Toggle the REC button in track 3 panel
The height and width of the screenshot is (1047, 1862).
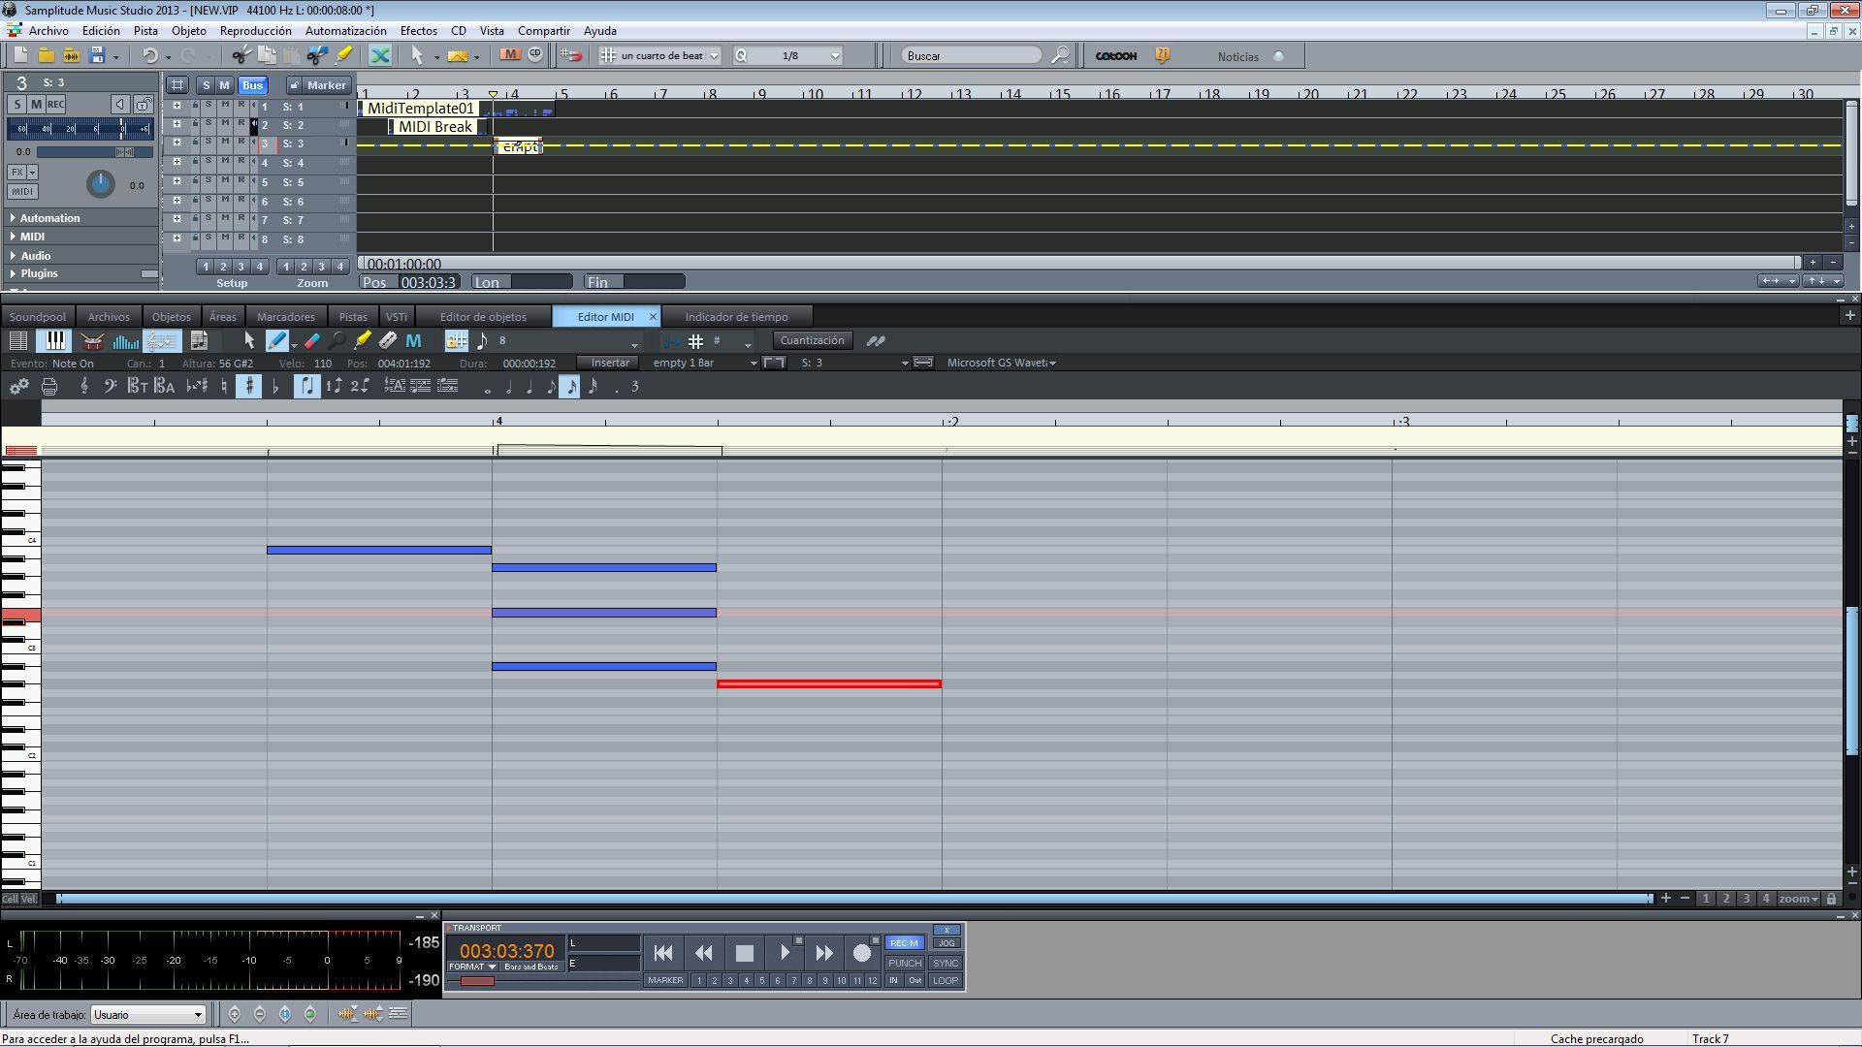click(x=55, y=105)
